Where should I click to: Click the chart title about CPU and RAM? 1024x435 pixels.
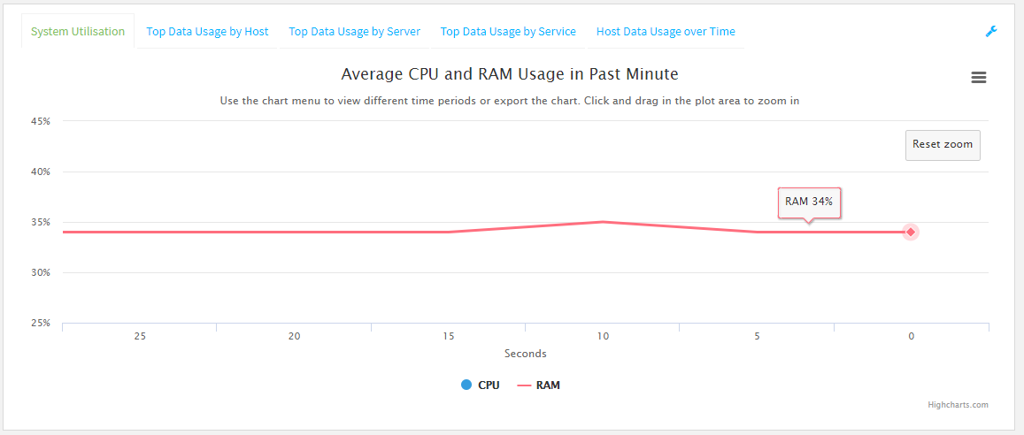tap(510, 74)
